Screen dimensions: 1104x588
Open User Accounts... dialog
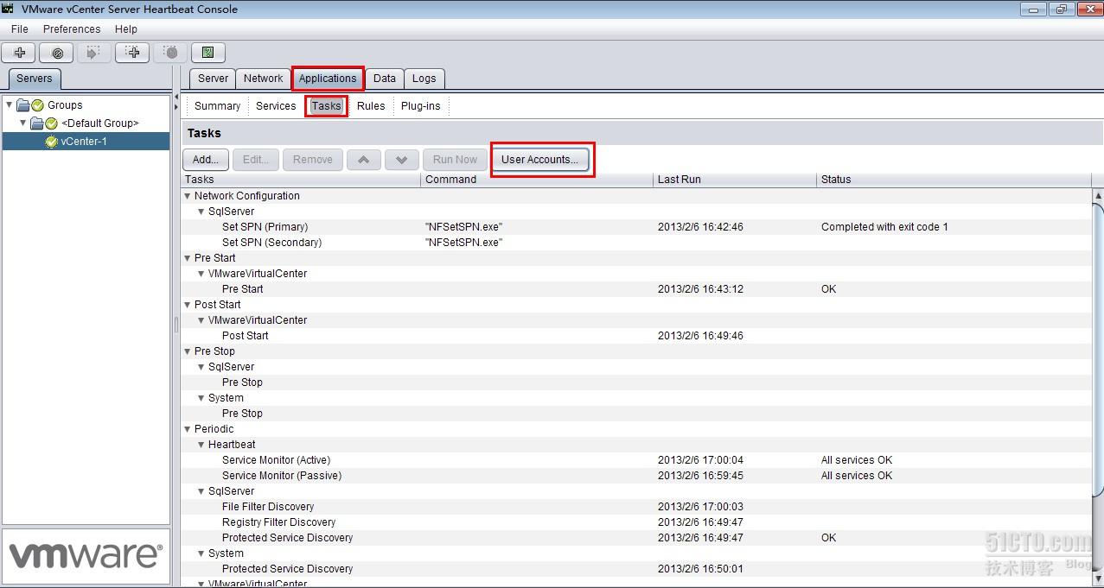(540, 160)
